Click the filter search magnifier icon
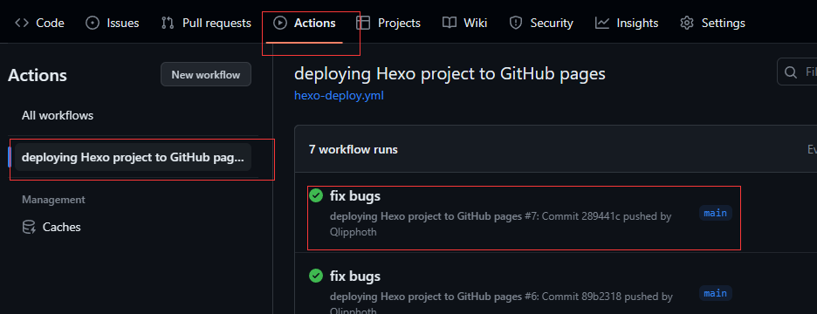Image resolution: width=817 pixels, height=314 pixels. (x=791, y=72)
